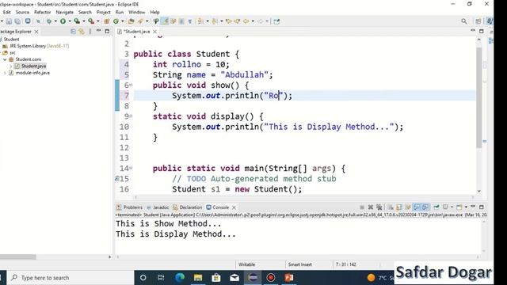Open the Debug button dropdown arrow
Screen dimensions: 507x285
click(55, 21)
